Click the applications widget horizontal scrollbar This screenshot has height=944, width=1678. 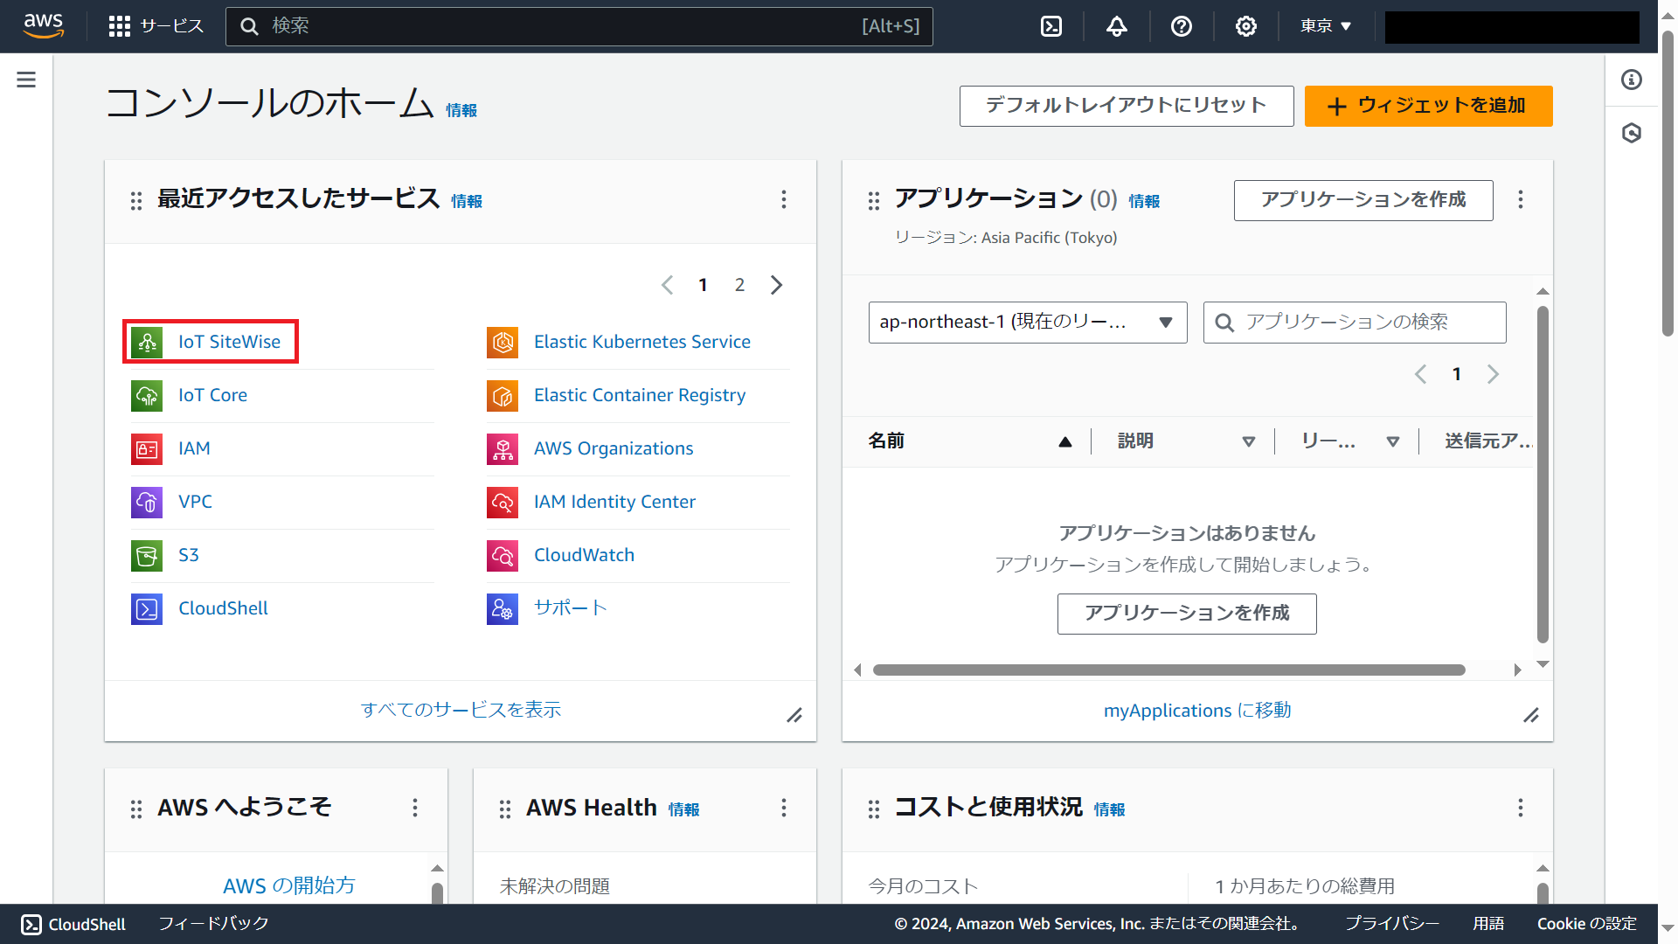point(1168,670)
